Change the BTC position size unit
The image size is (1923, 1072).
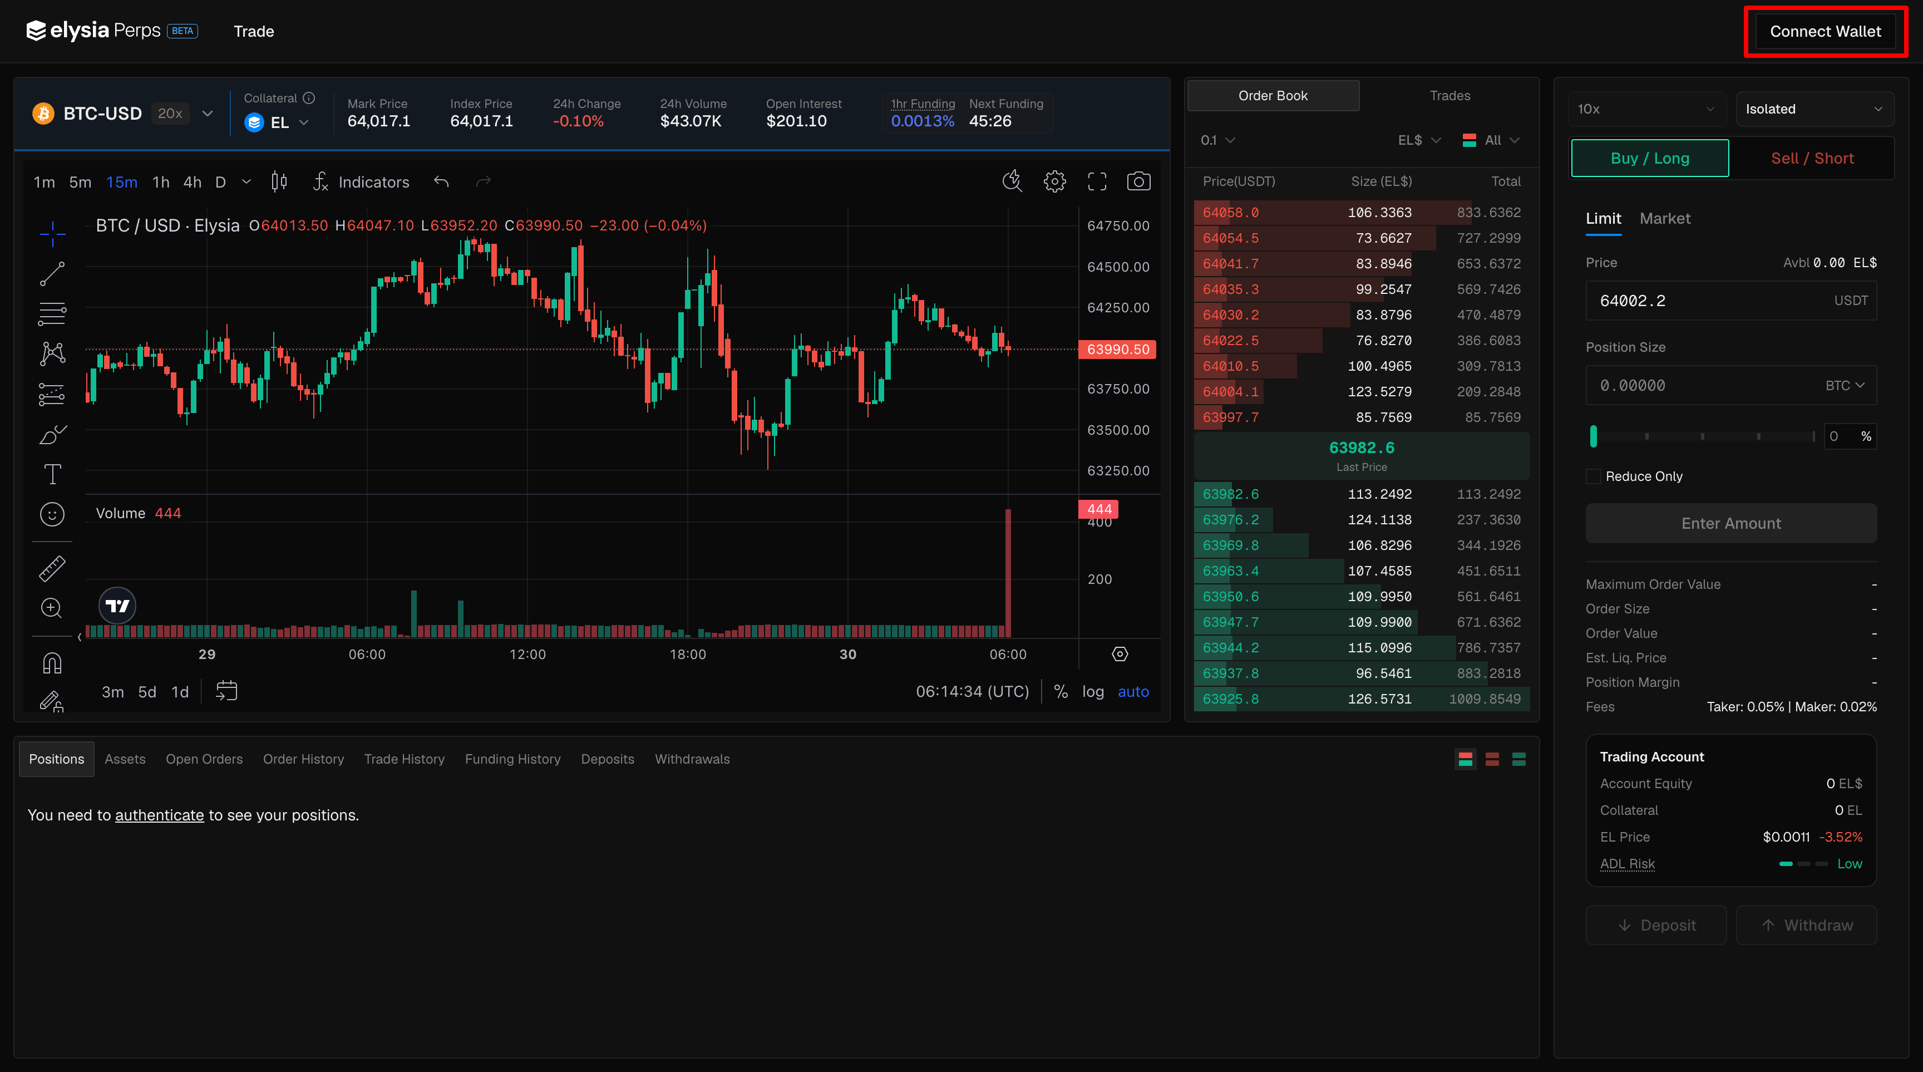click(x=1845, y=385)
